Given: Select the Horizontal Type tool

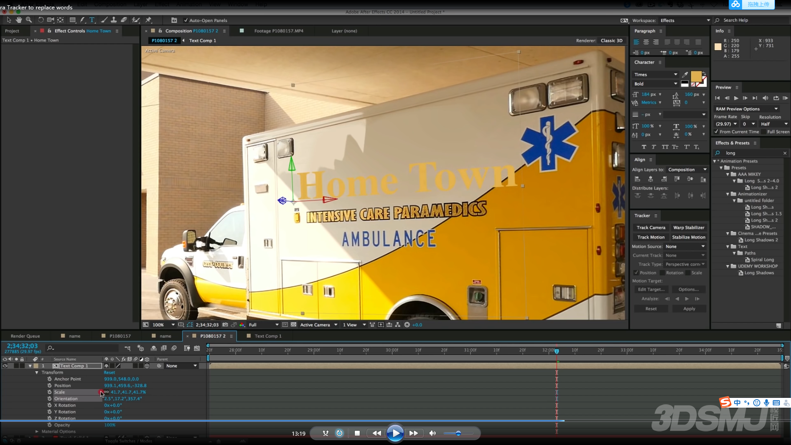Looking at the screenshot, I should click(92, 20).
